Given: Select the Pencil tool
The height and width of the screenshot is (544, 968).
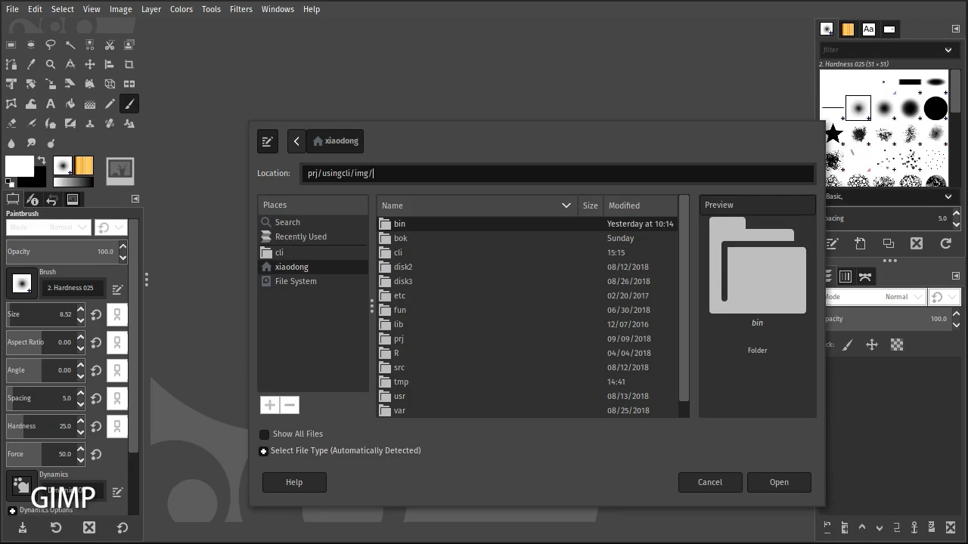Looking at the screenshot, I should [x=110, y=104].
